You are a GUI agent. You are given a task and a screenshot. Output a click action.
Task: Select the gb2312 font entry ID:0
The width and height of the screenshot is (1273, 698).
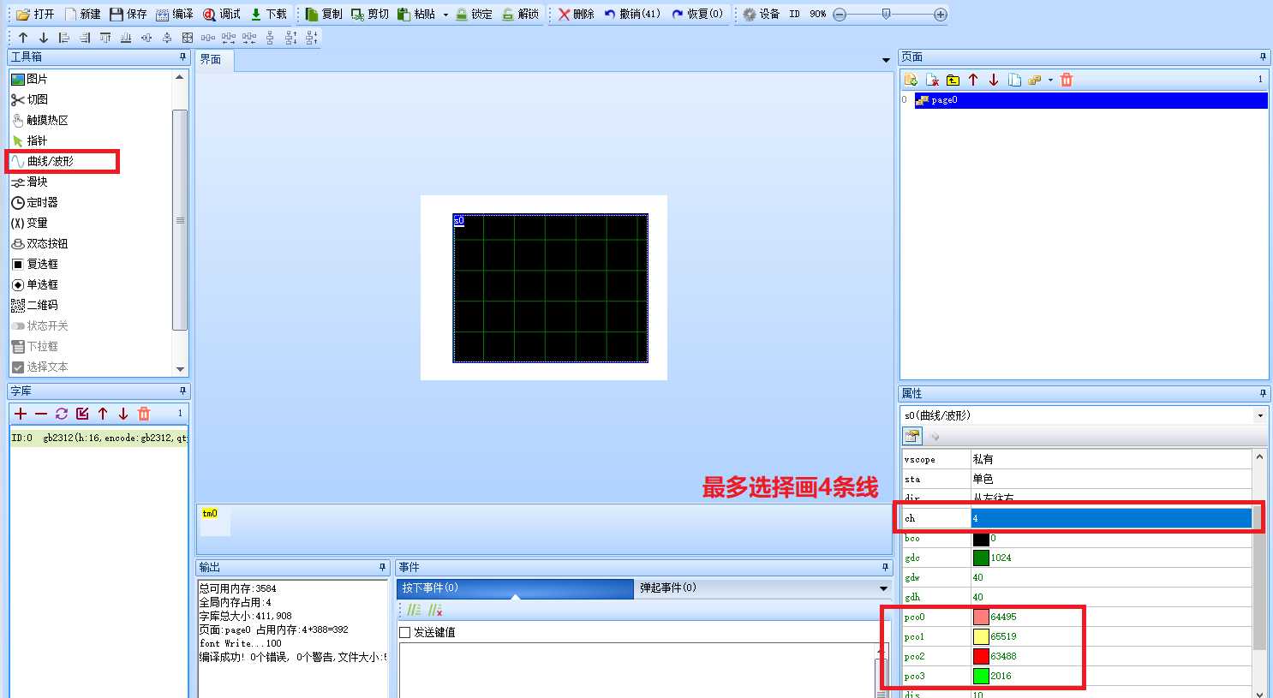(99, 438)
